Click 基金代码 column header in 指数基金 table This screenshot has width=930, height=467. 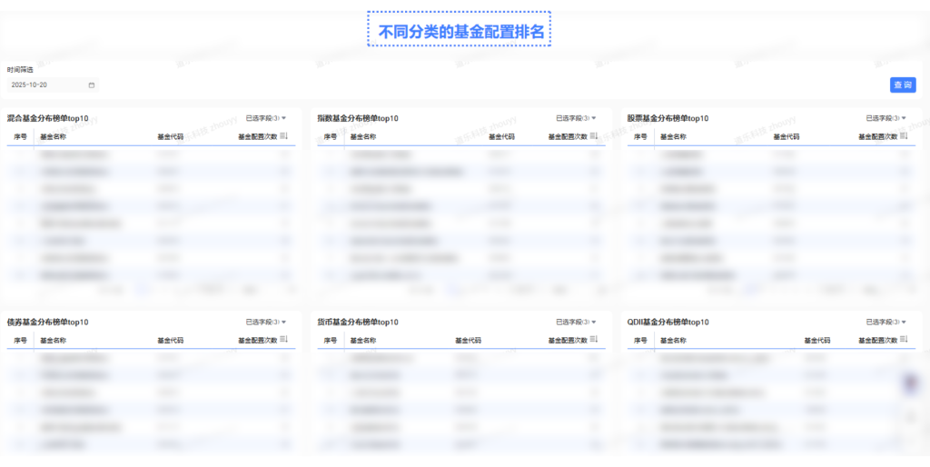tap(501, 136)
